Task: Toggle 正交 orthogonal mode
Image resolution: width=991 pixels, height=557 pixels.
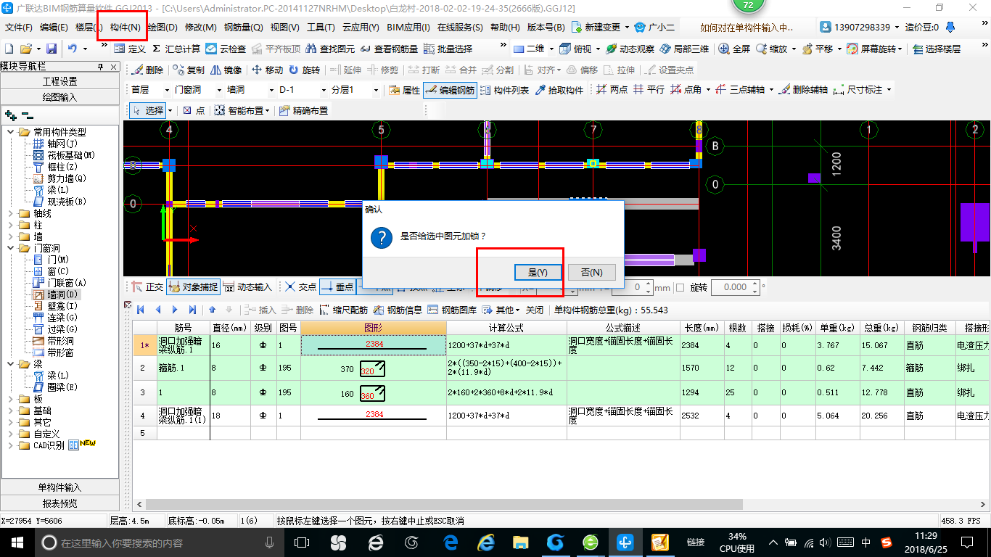Action: point(147,287)
